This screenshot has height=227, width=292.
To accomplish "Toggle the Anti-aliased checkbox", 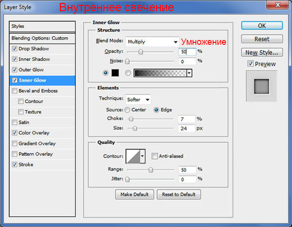I will 155,156.
